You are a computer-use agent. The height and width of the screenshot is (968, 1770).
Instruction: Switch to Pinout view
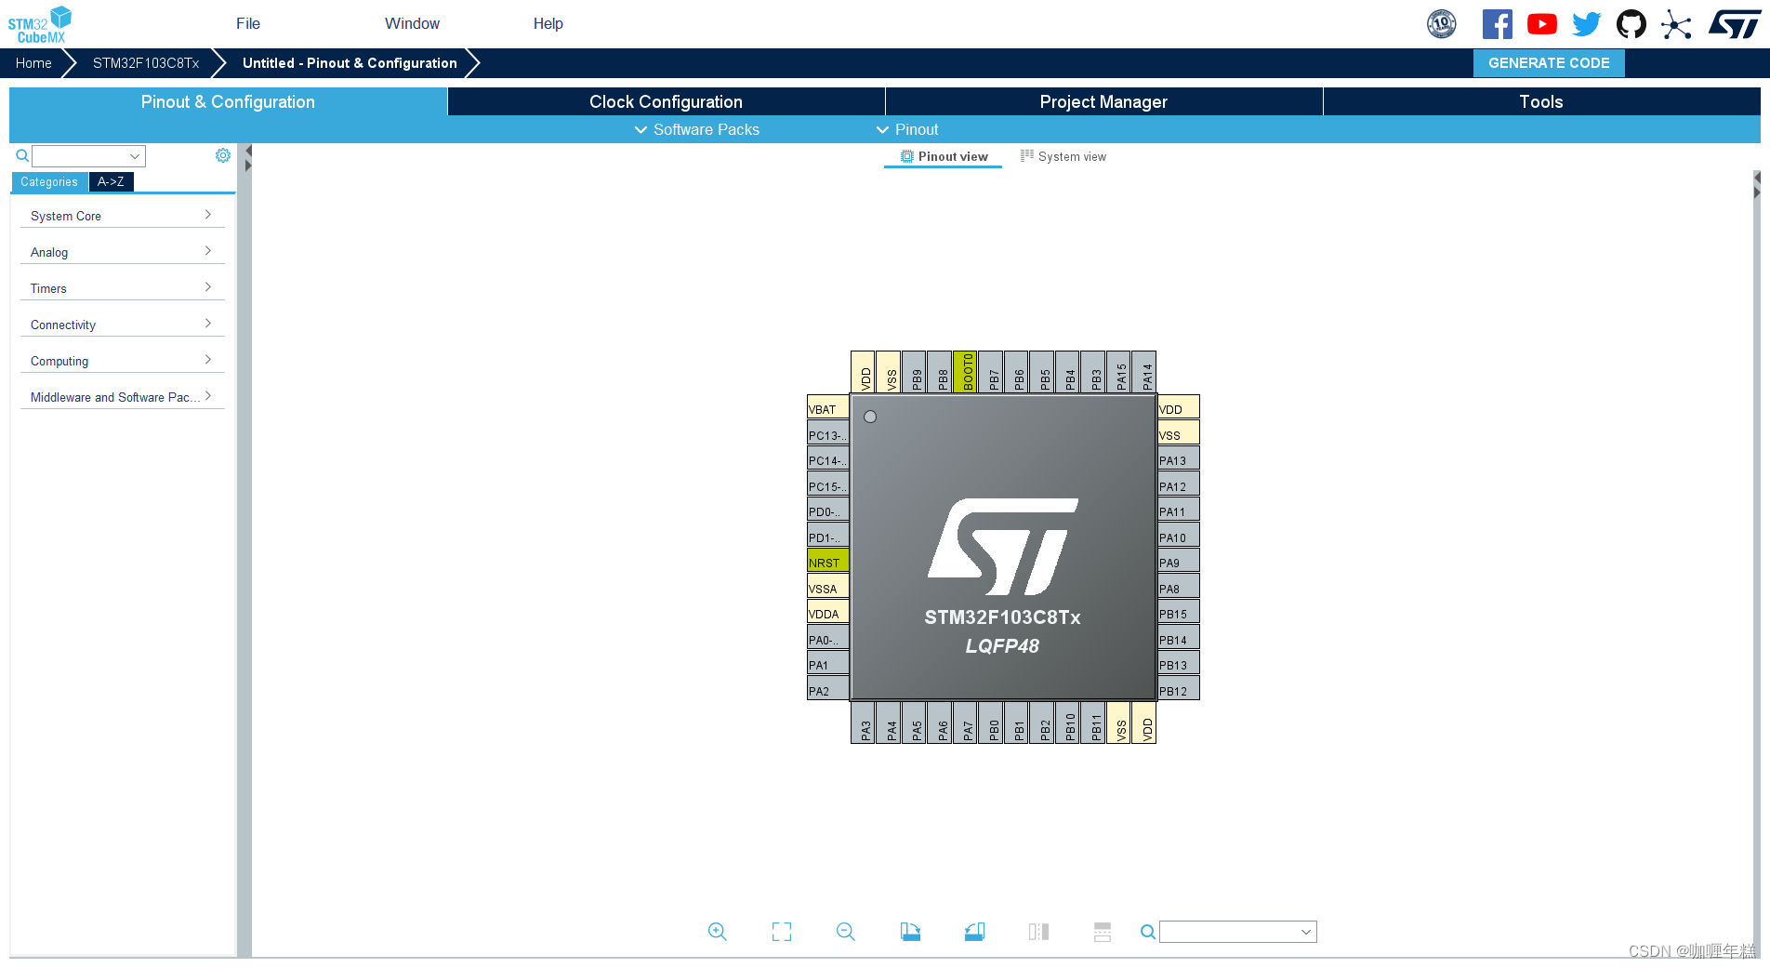click(x=944, y=156)
